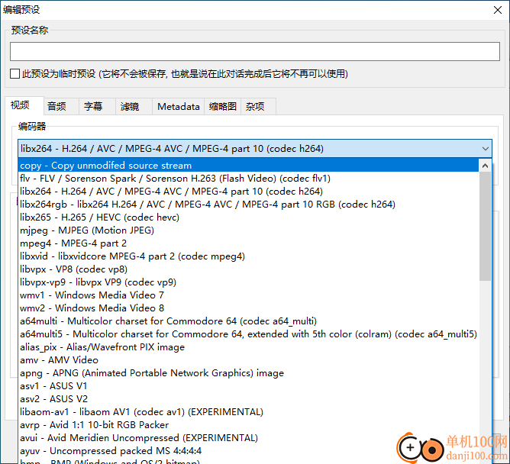The width and height of the screenshot is (510, 464).
Task: Click the preset name input field
Action: (x=255, y=51)
